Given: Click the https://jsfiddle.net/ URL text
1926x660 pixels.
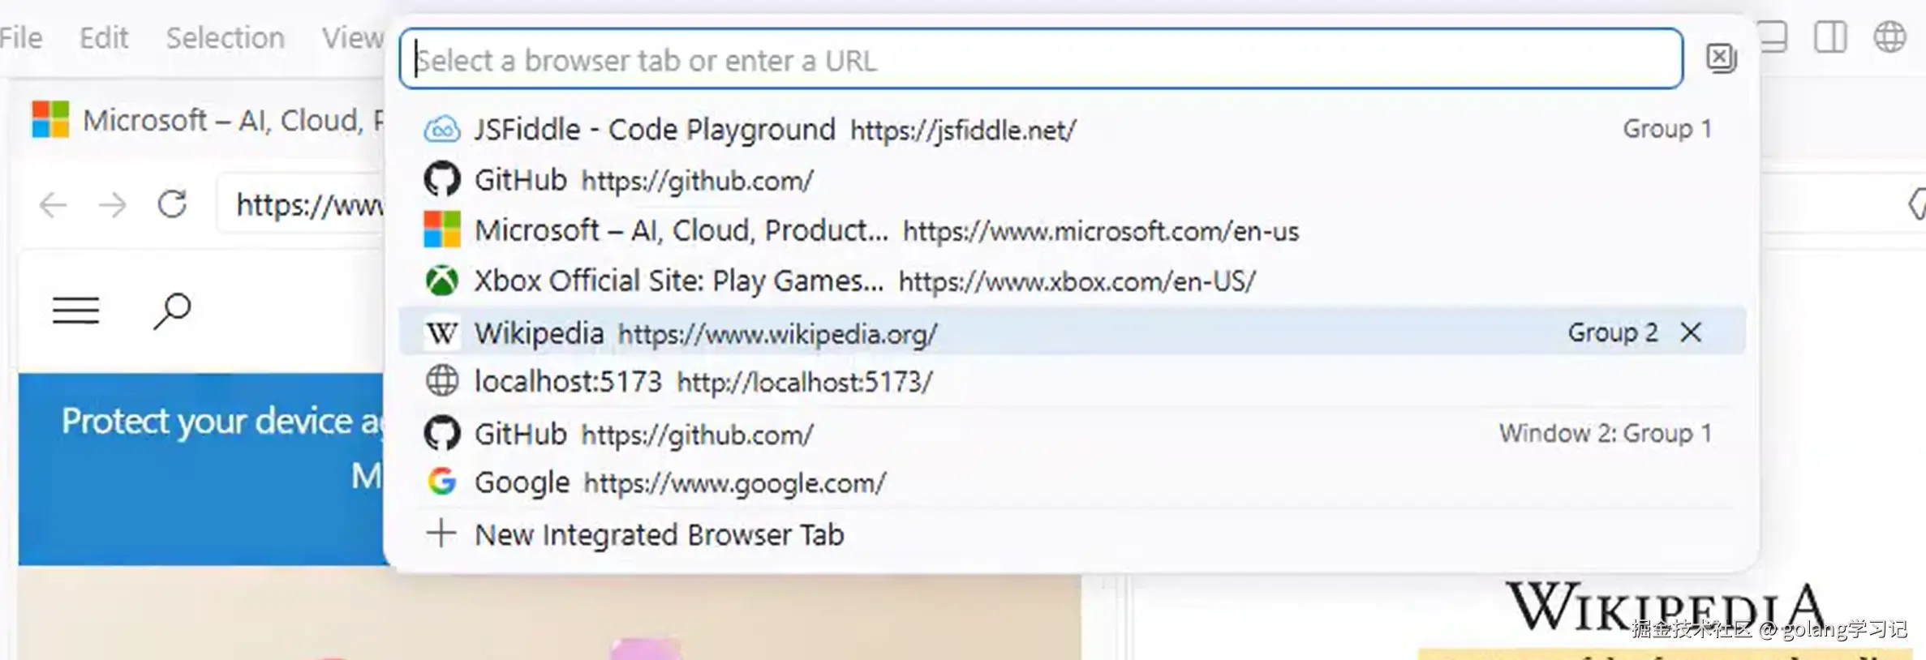Looking at the screenshot, I should click(x=963, y=131).
